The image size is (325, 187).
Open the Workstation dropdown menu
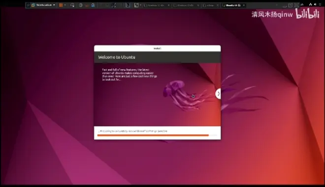tap(43, 5)
